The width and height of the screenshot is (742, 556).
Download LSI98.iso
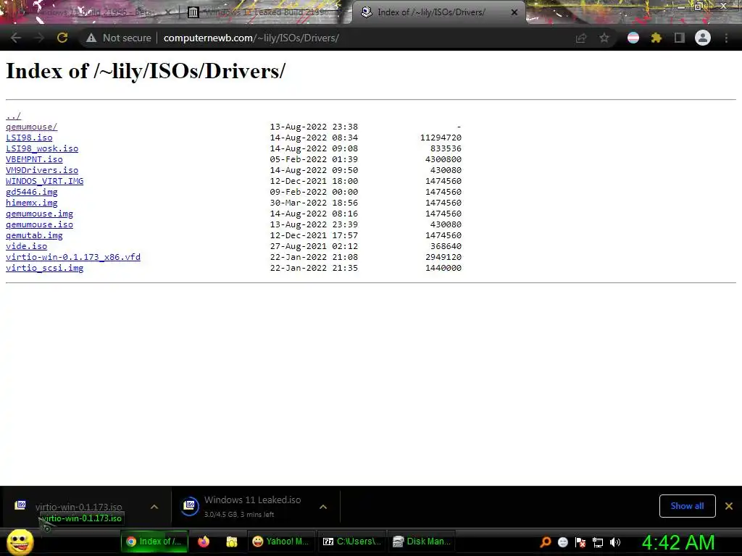29,138
